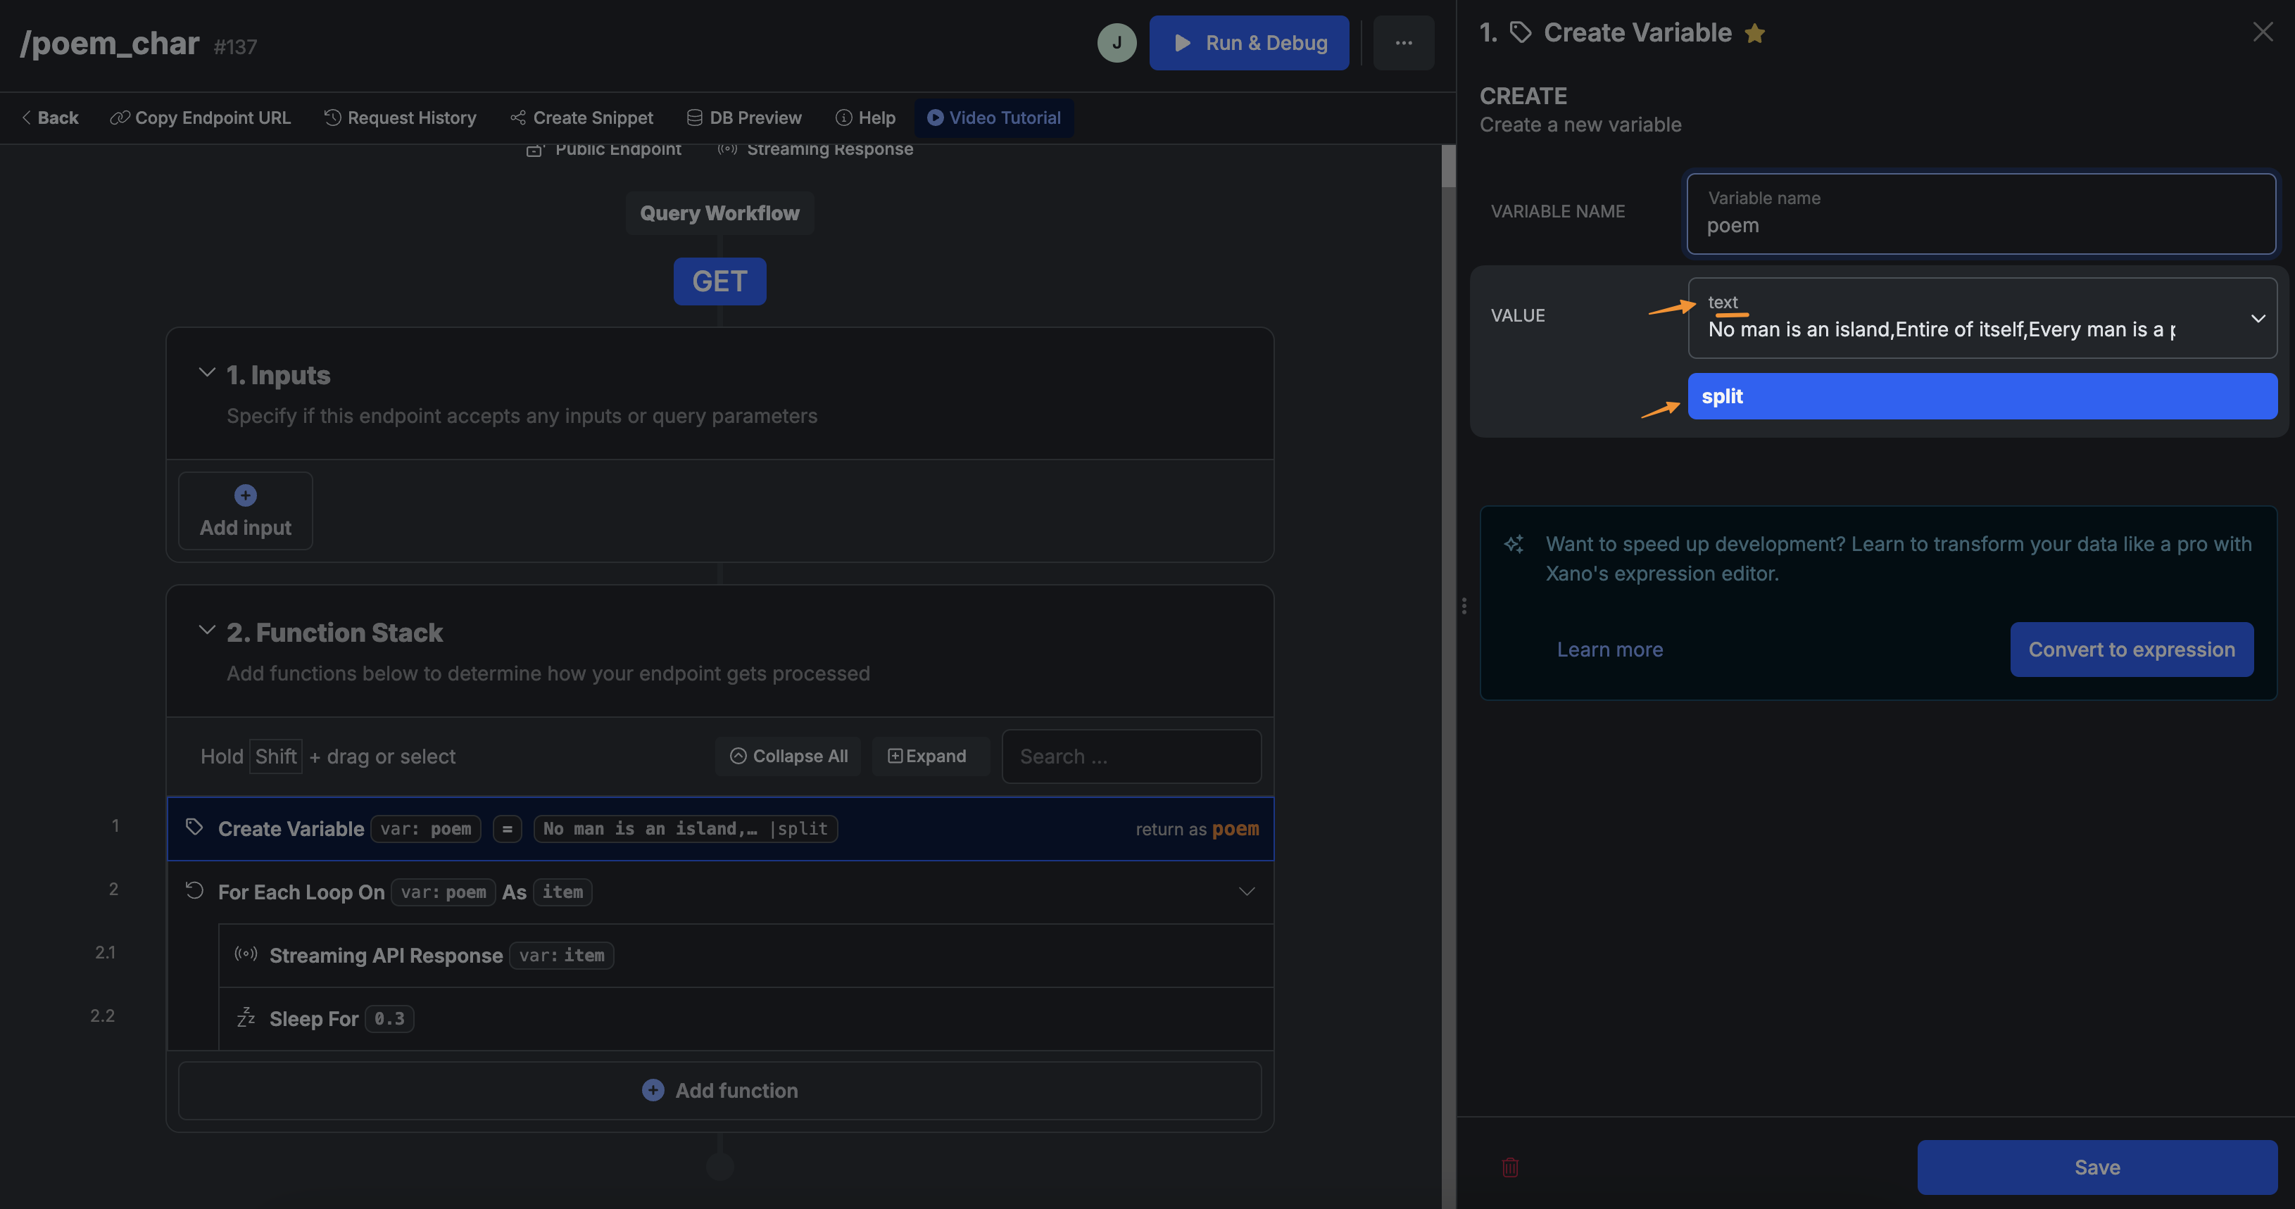Open Request History in the toolbar
The image size is (2295, 1209).
[400, 118]
